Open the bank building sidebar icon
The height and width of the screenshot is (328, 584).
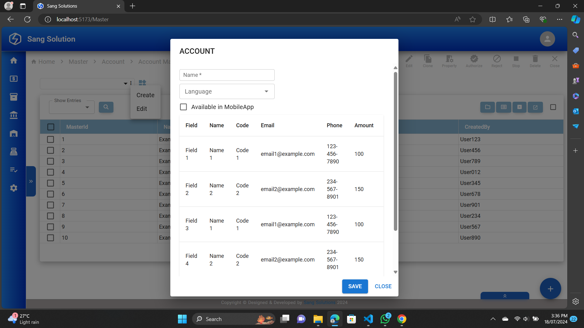[x=14, y=115]
